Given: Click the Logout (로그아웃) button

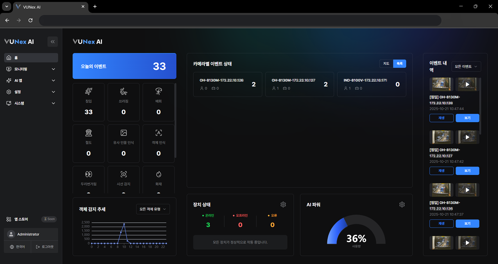Looking at the screenshot, I should 45,247.
